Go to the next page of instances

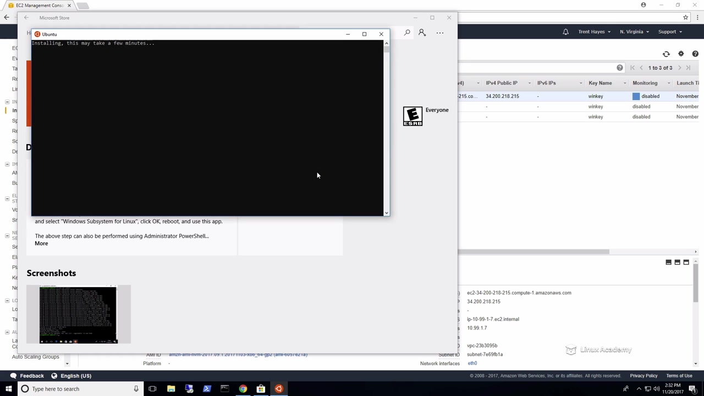pos(680,68)
